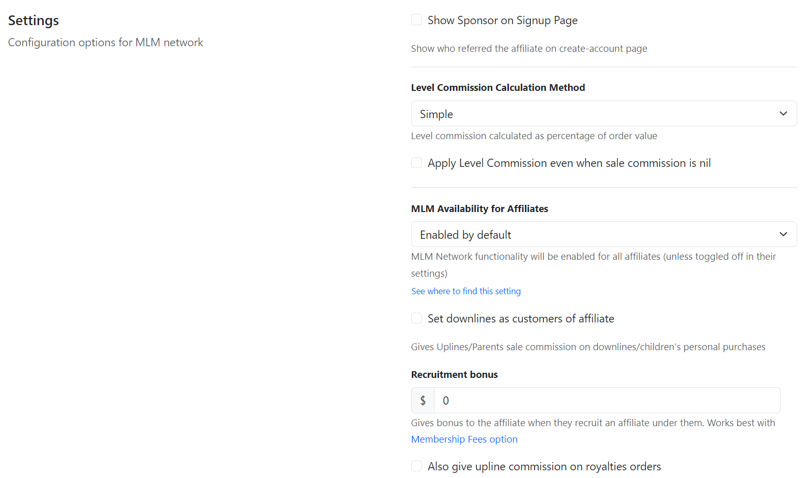Image resolution: width=805 pixels, height=478 pixels.
Task: Click the dollar sign prefix on Recruitment bonus
Action: (423, 400)
